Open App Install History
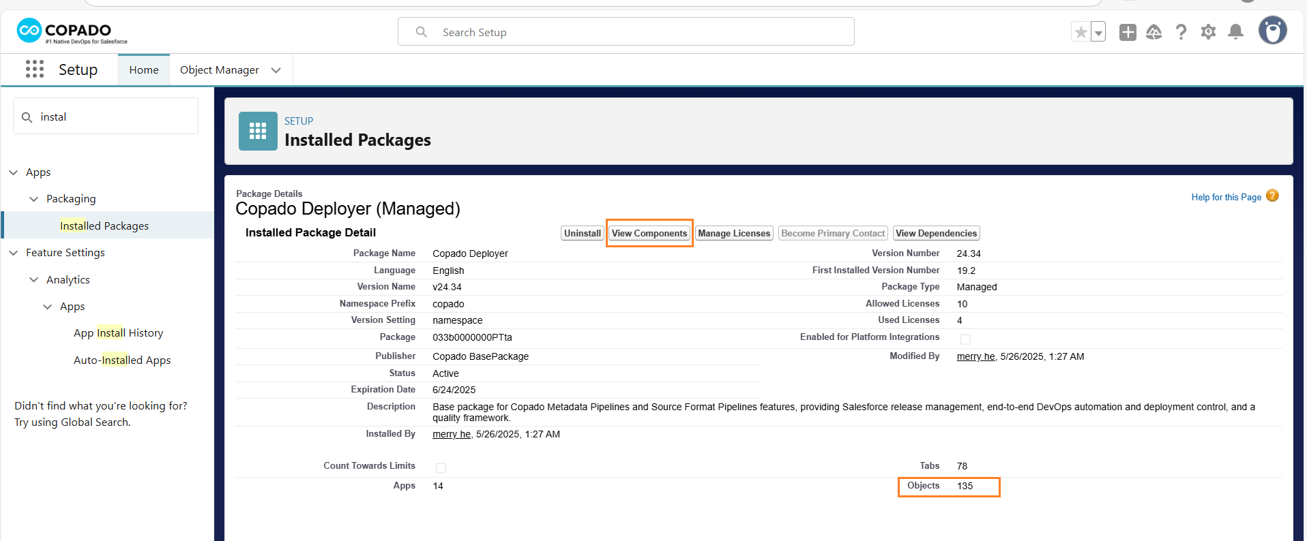 [119, 333]
